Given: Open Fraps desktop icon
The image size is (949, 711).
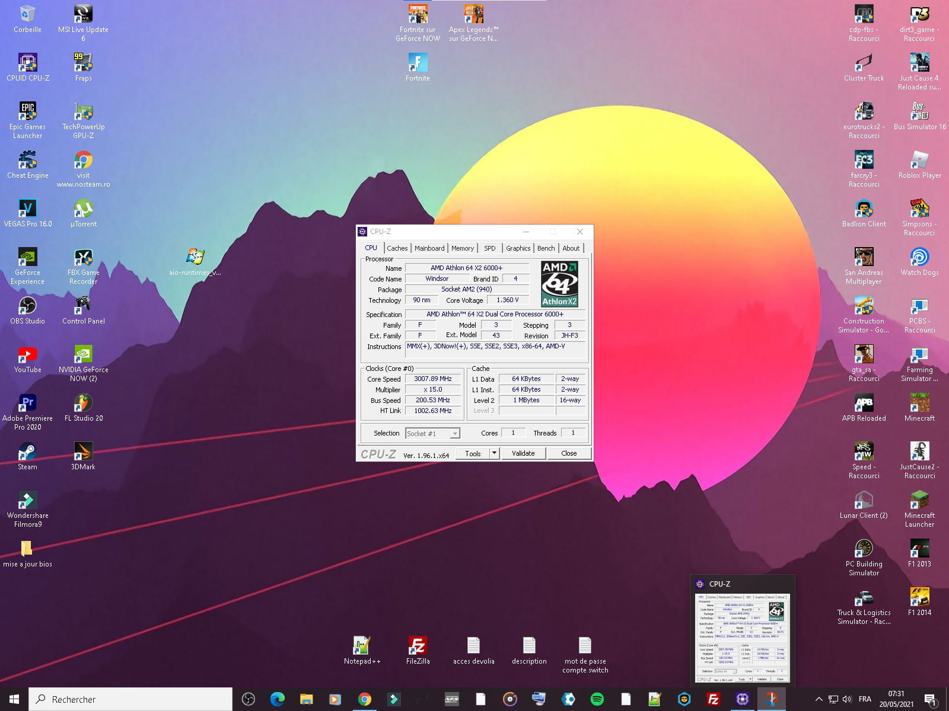Looking at the screenshot, I should [x=83, y=66].
